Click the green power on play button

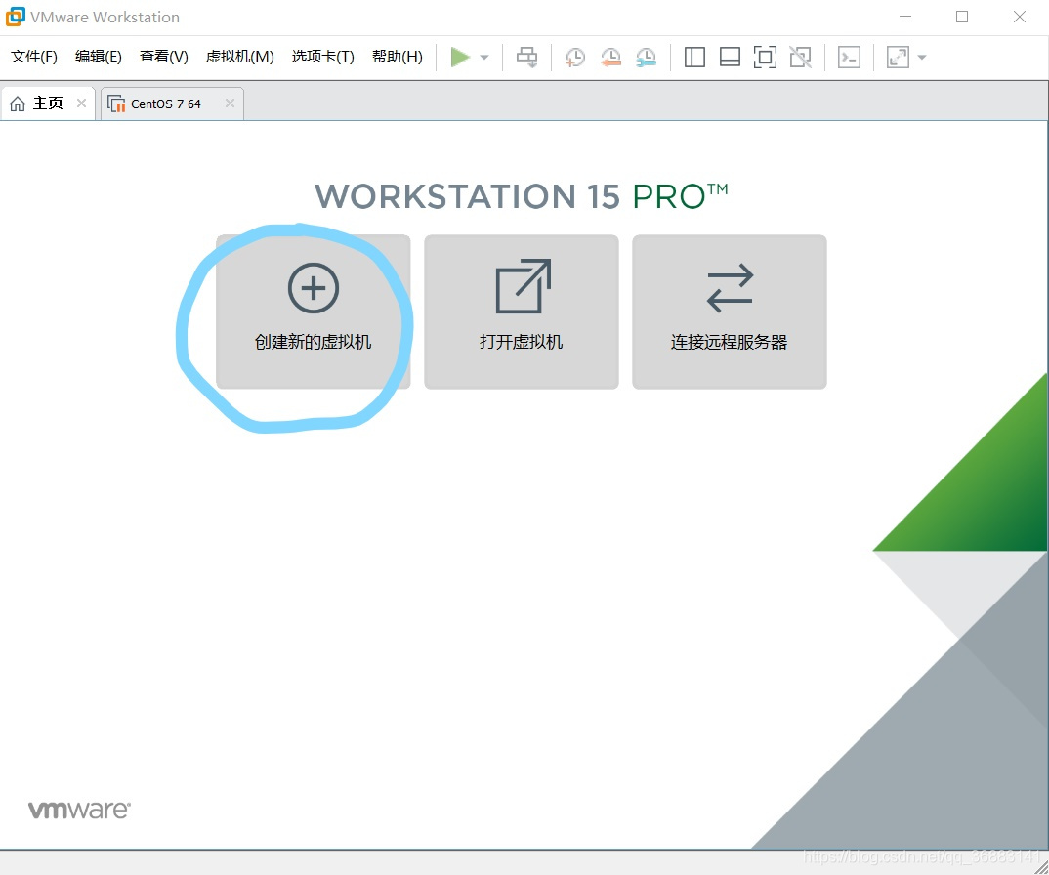(460, 57)
